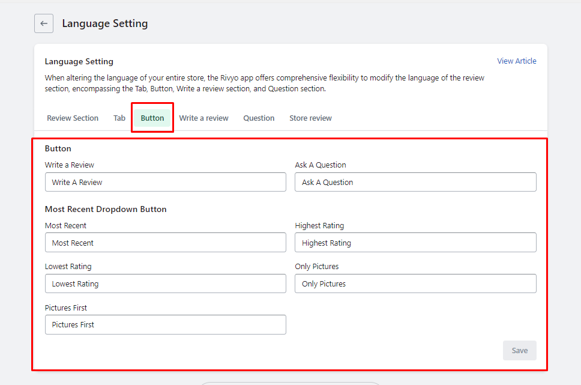The image size is (581, 385).
Task: Click the partially visible element below the card
Action: [x=290, y=382]
